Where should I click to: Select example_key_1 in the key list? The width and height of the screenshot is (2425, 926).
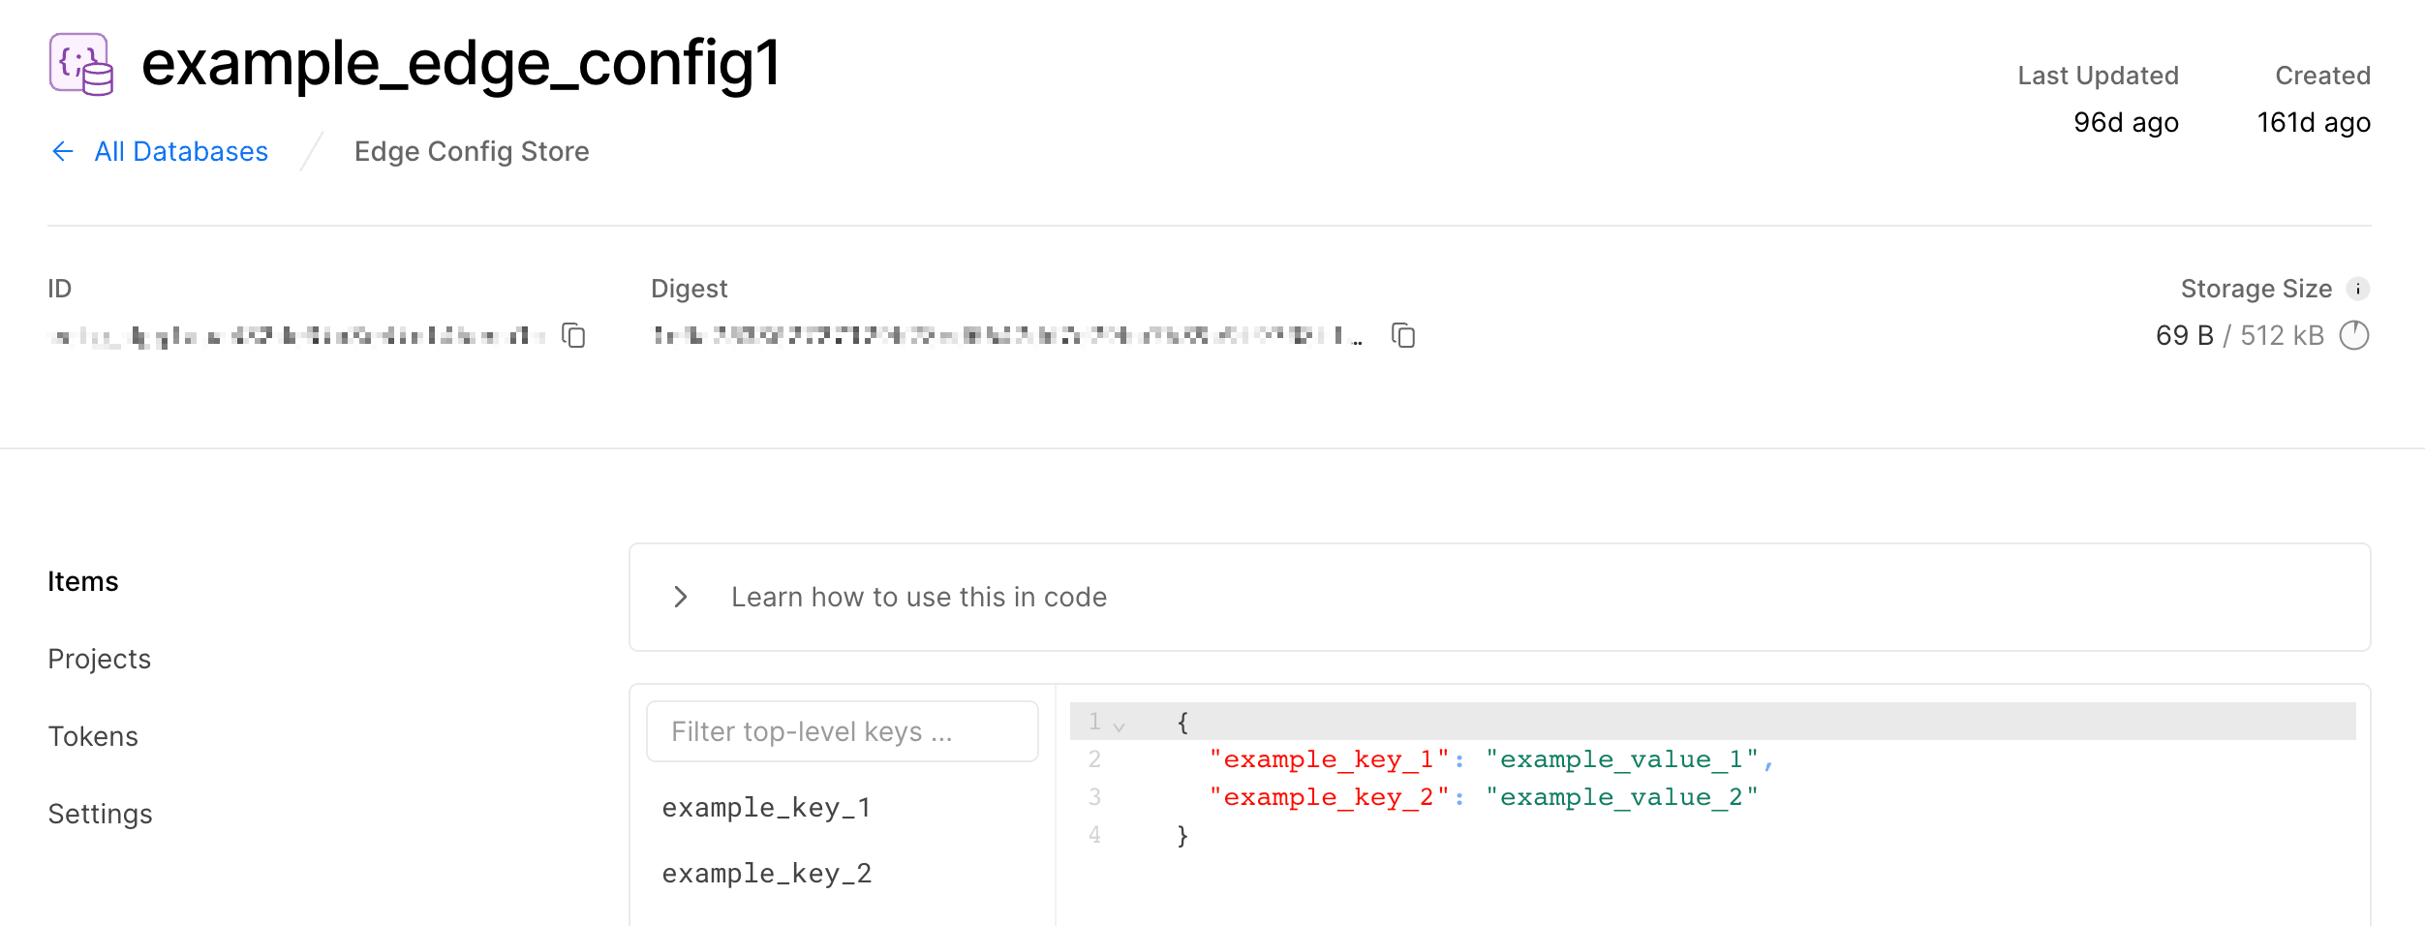tap(766, 807)
